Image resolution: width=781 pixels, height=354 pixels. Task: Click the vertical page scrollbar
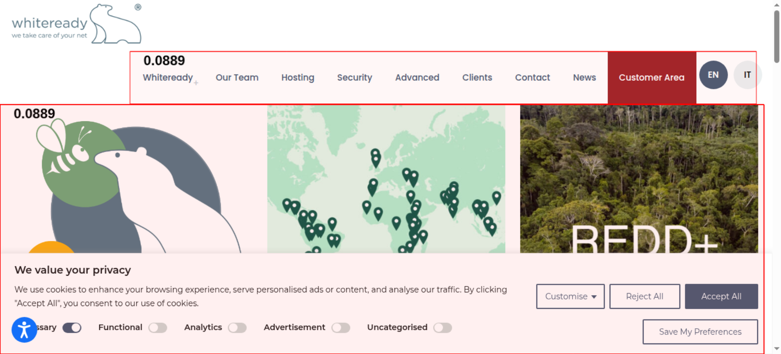(777, 177)
